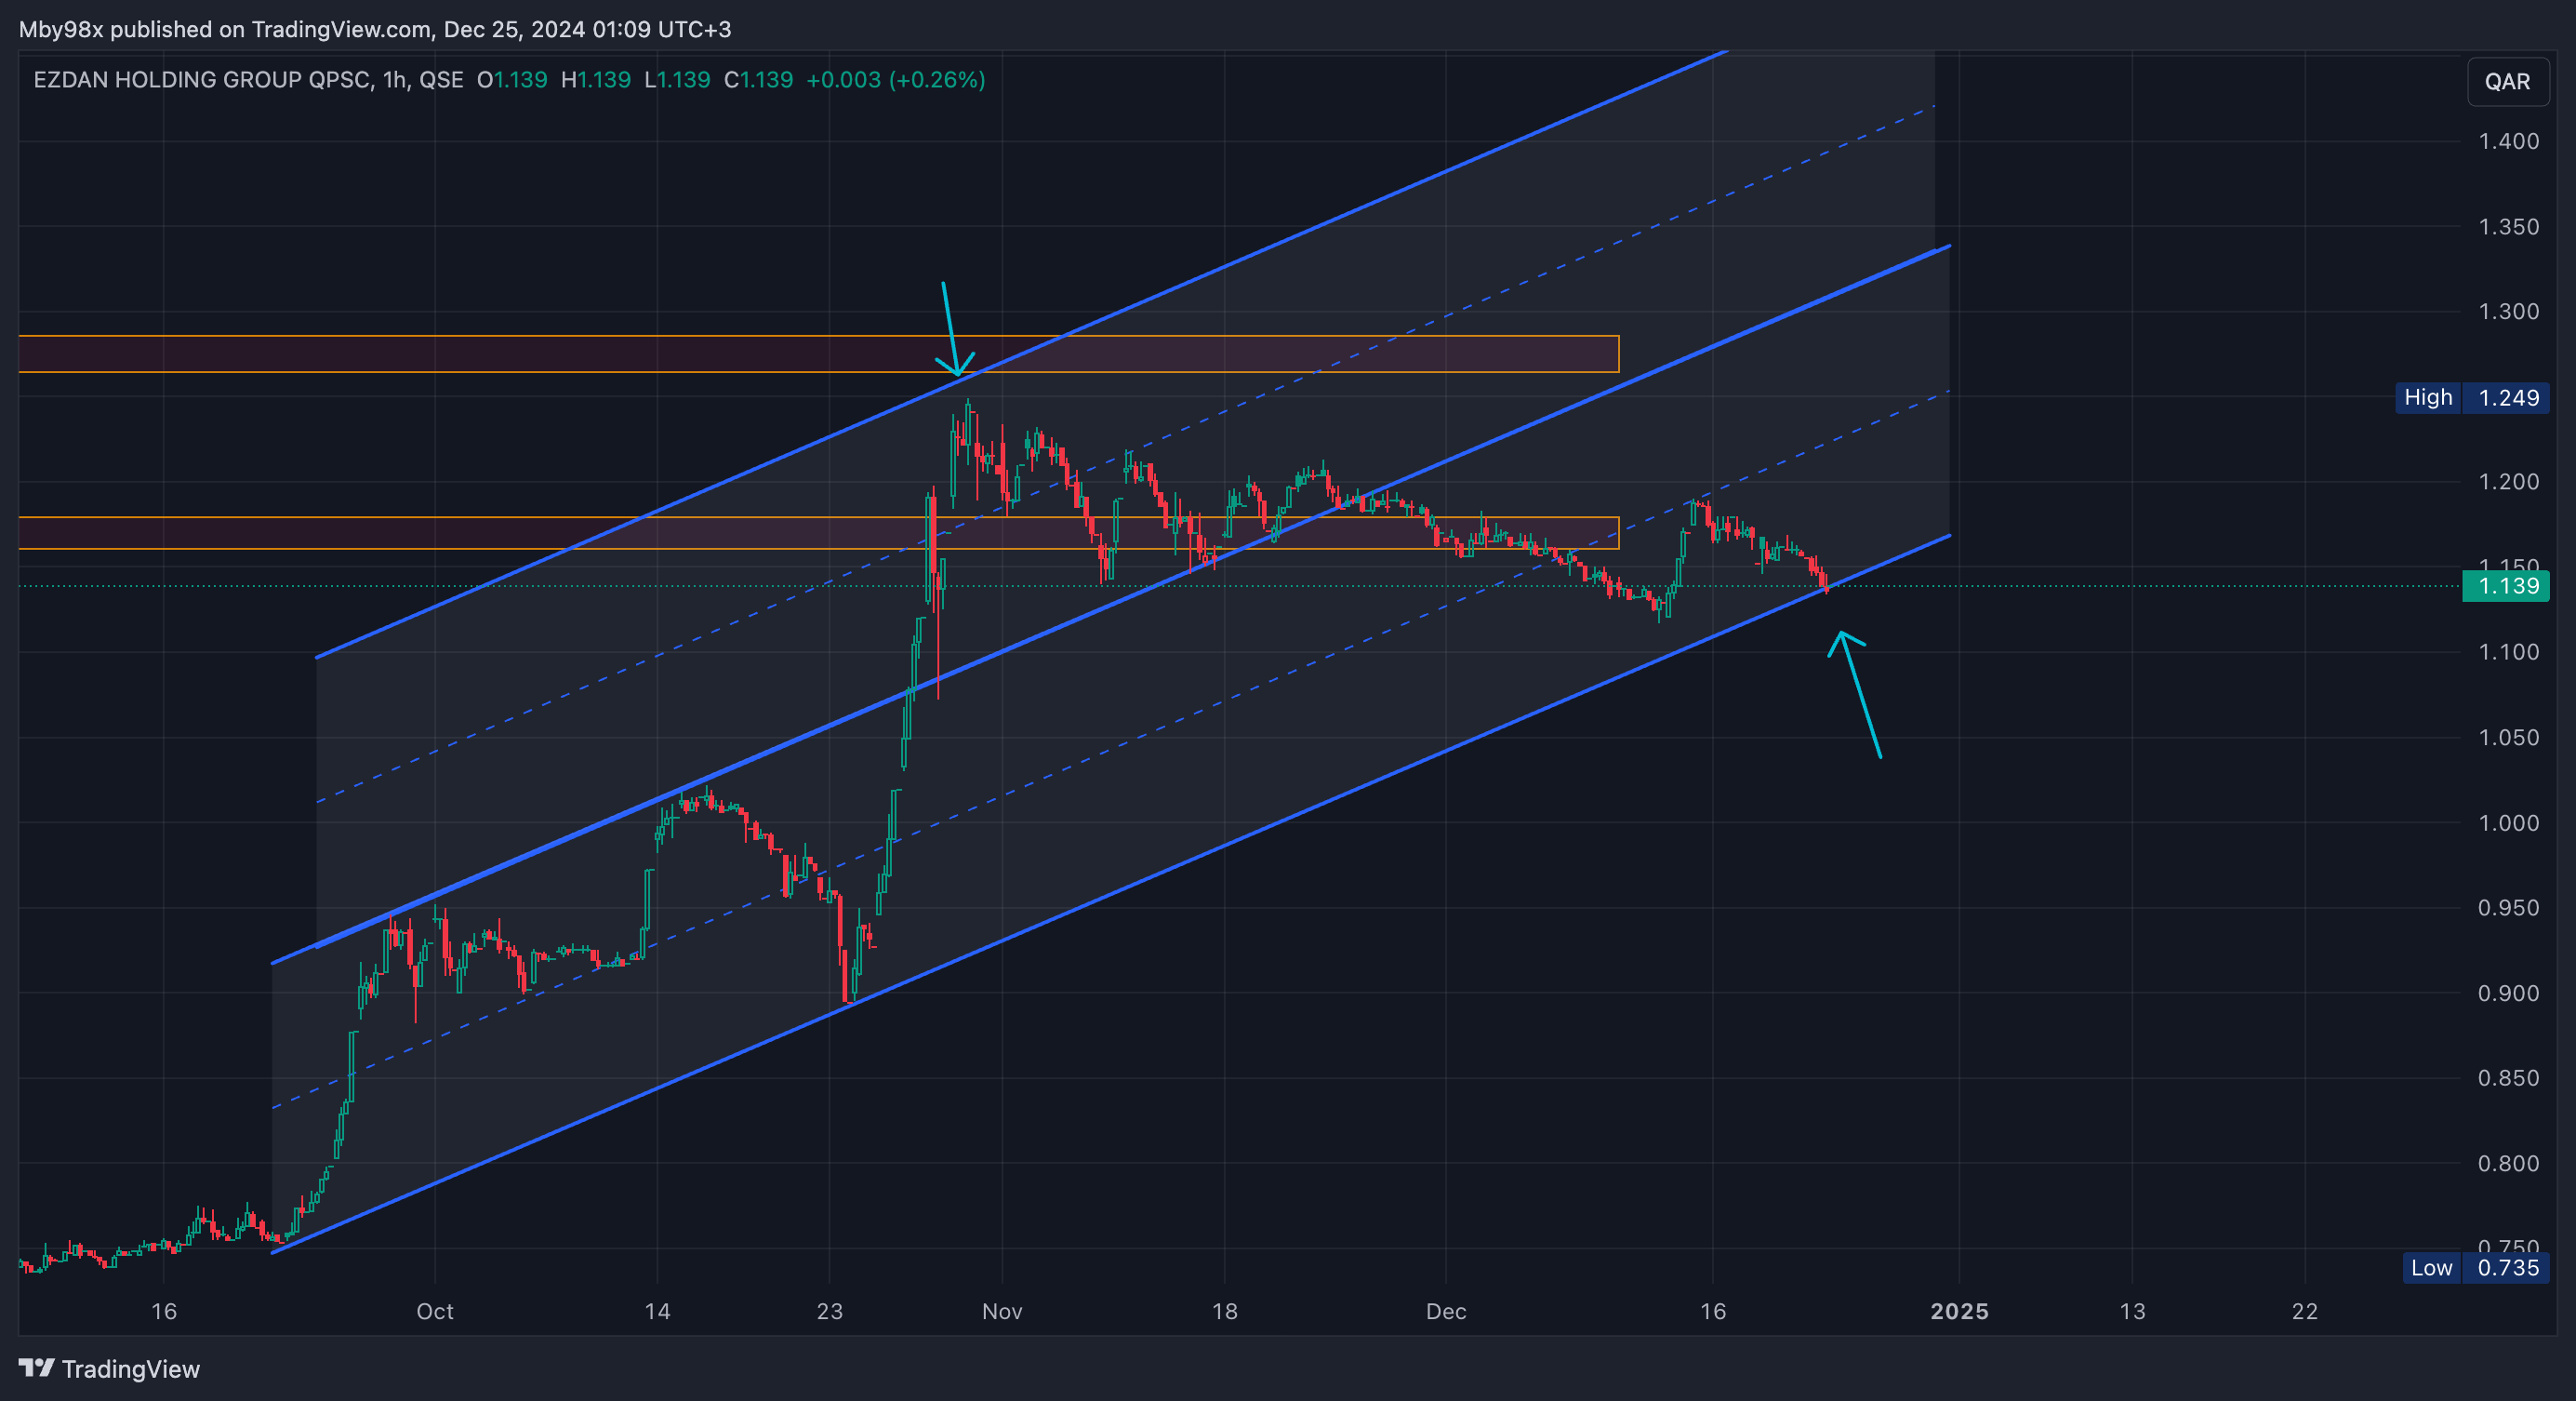Click the 1.350 price axis label

pyautogui.click(x=2508, y=227)
